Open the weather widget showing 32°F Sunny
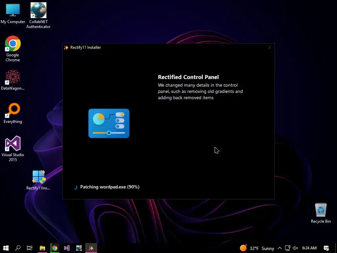337x253 pixels. (x=257, y=248)
